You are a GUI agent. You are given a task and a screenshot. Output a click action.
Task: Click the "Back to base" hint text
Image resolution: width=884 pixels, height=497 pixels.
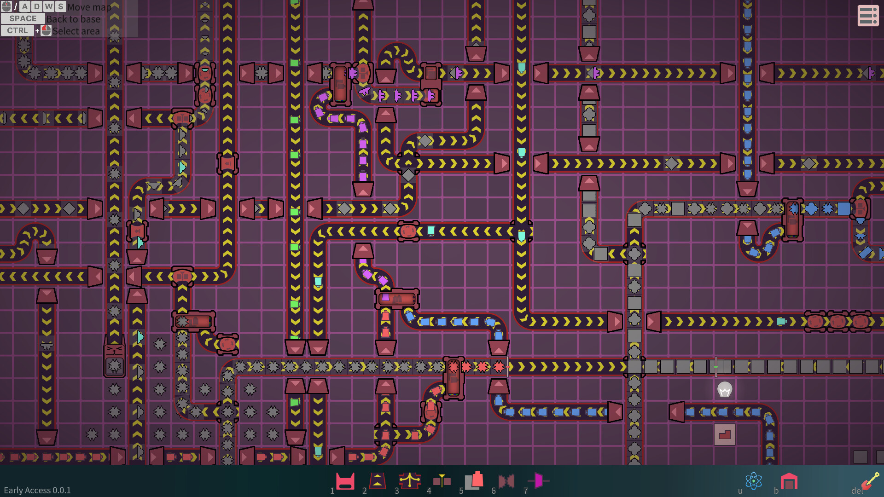pyautogui.click(x=74, y=19)
